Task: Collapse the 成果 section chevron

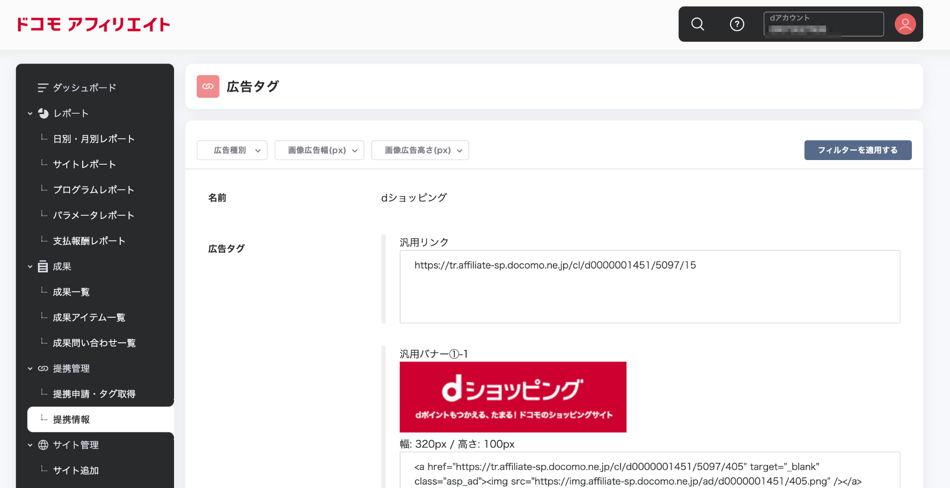Action: tap(30, 266)
